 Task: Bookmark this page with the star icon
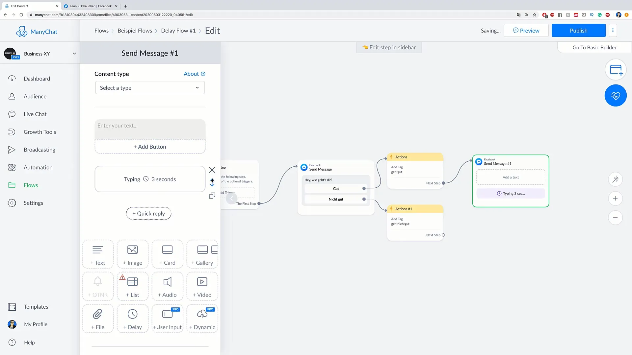pyautogui.click(x=535, y=15)
